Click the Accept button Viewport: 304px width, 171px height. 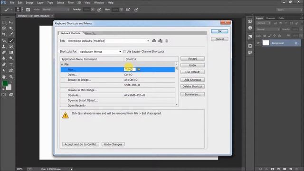pos(192,58)
